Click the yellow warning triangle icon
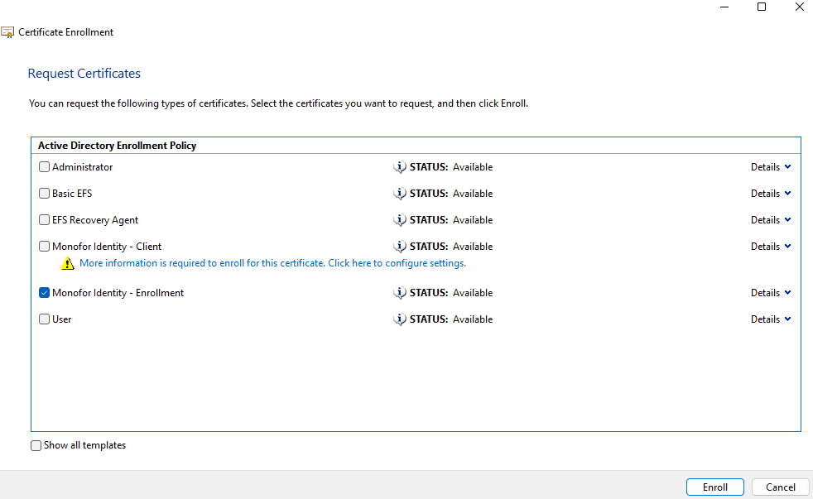The height and width of the screenshot is (499, 813). pyautogui.click(x=68, y=264)
